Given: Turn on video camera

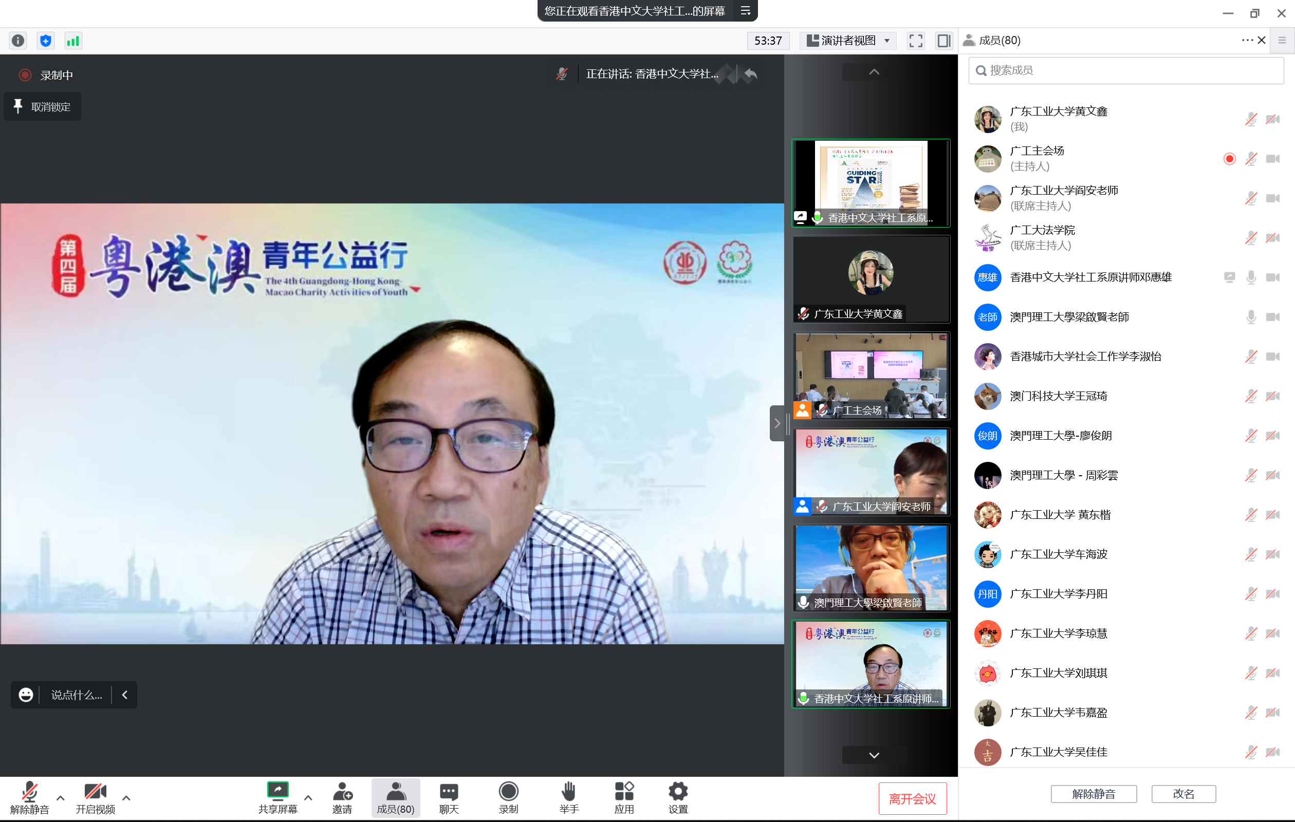Looking at the screenshot, I should (95, 797).
